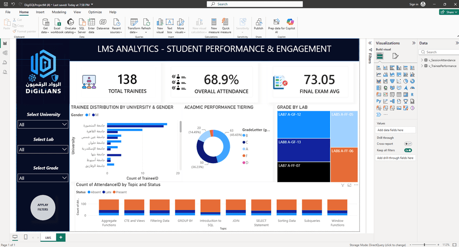Turn off the Keep all filters switch

(x=408, y=150)
